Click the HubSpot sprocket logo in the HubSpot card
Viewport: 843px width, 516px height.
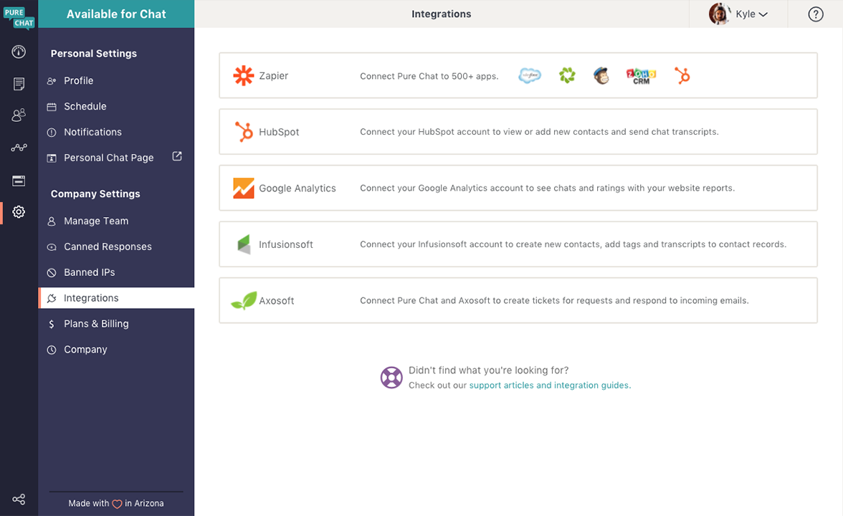244,132
